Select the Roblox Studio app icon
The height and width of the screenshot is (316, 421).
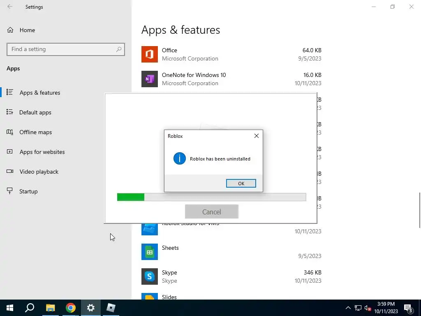[150, 229]
